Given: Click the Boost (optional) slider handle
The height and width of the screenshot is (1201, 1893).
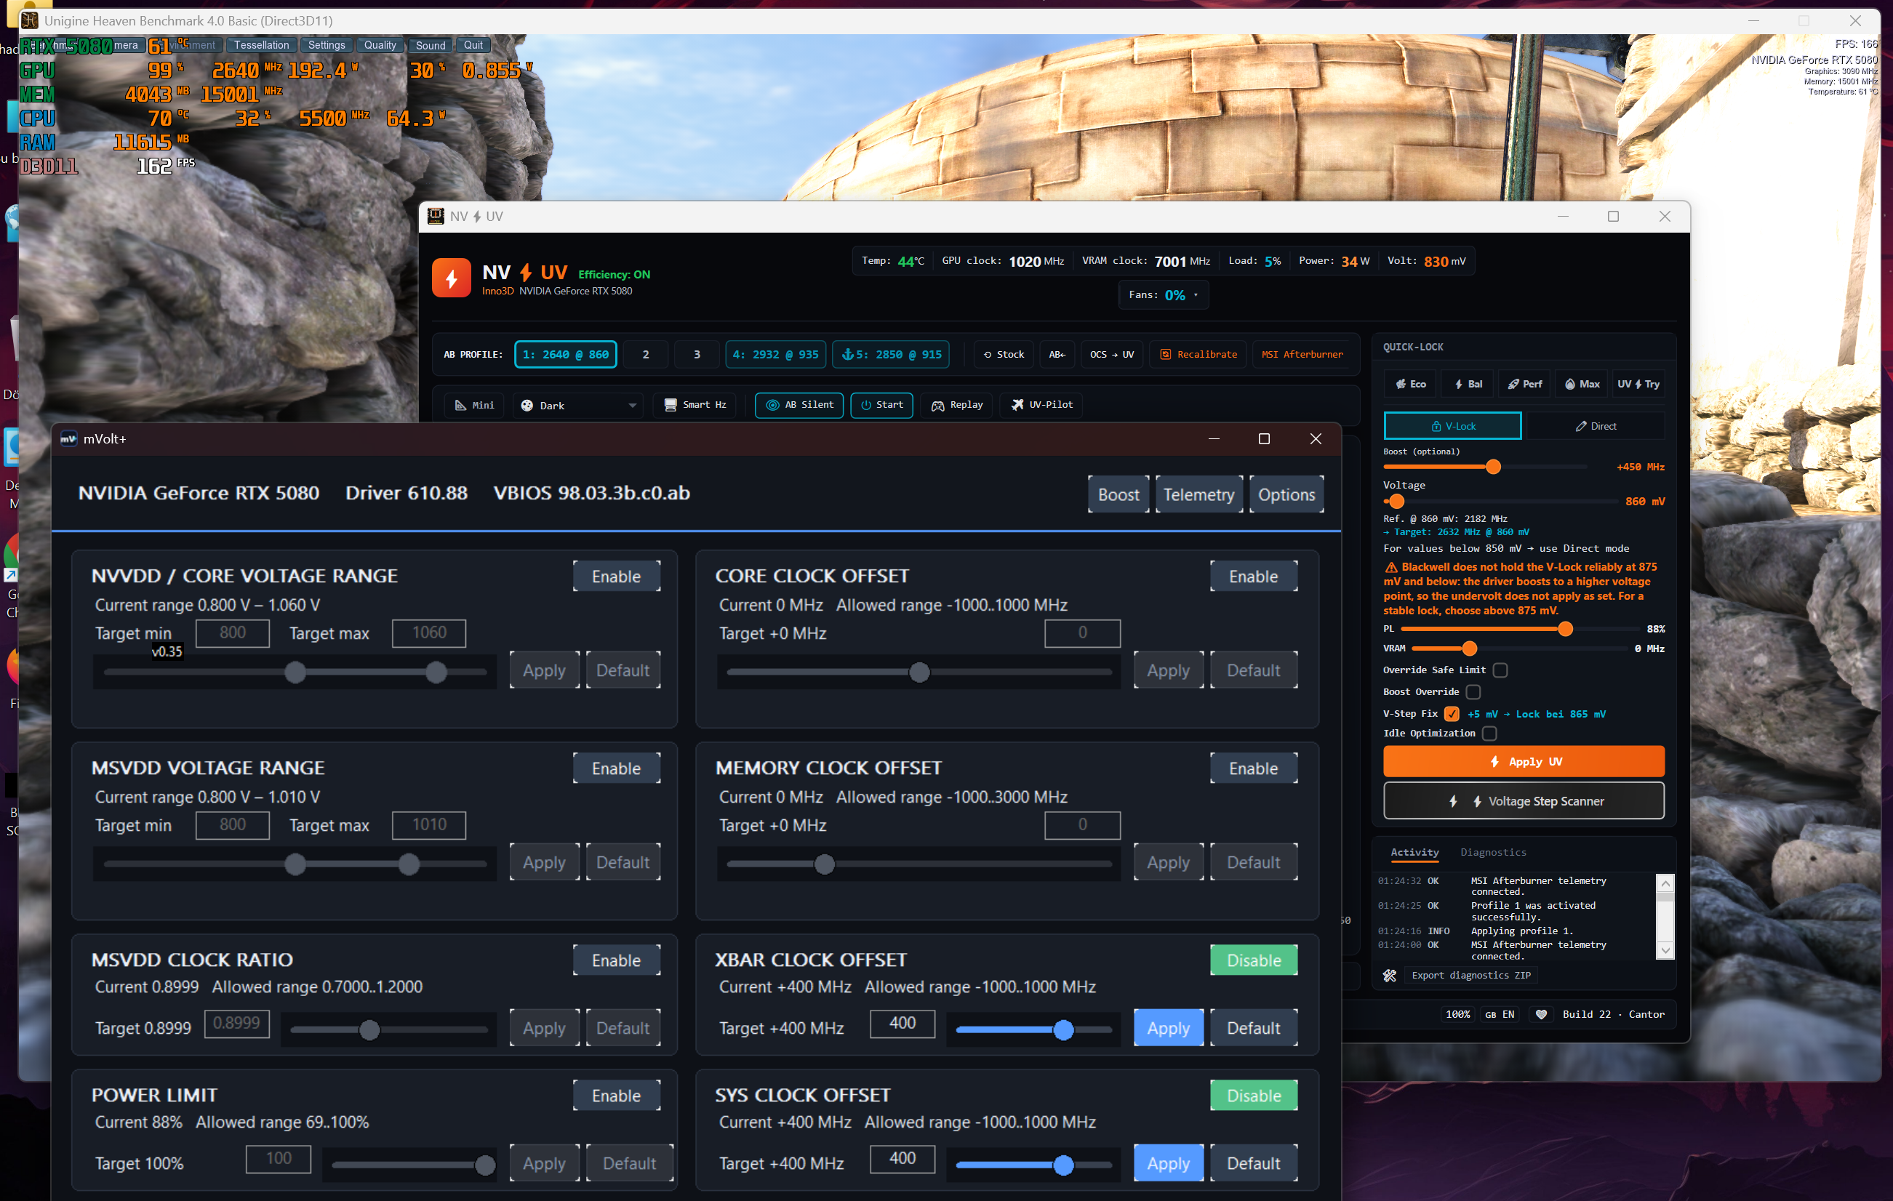Looking at the screenshot, I should pyautogui.click(x=1493, y=467).
